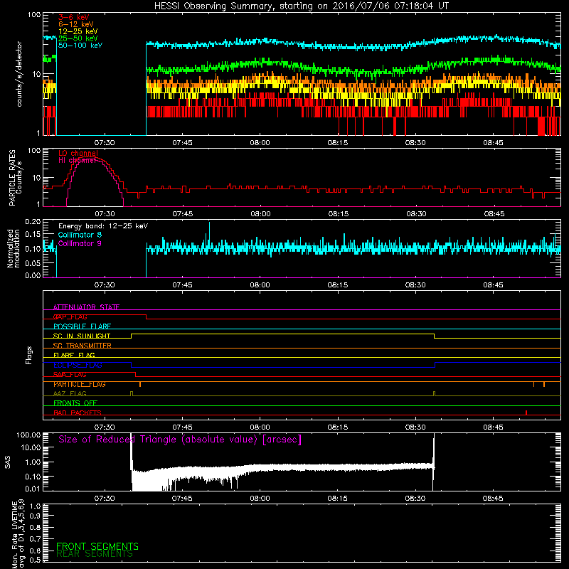Click the 'counts/s/detector' axis label
569x569 pixels.
[x=19, y=74]
